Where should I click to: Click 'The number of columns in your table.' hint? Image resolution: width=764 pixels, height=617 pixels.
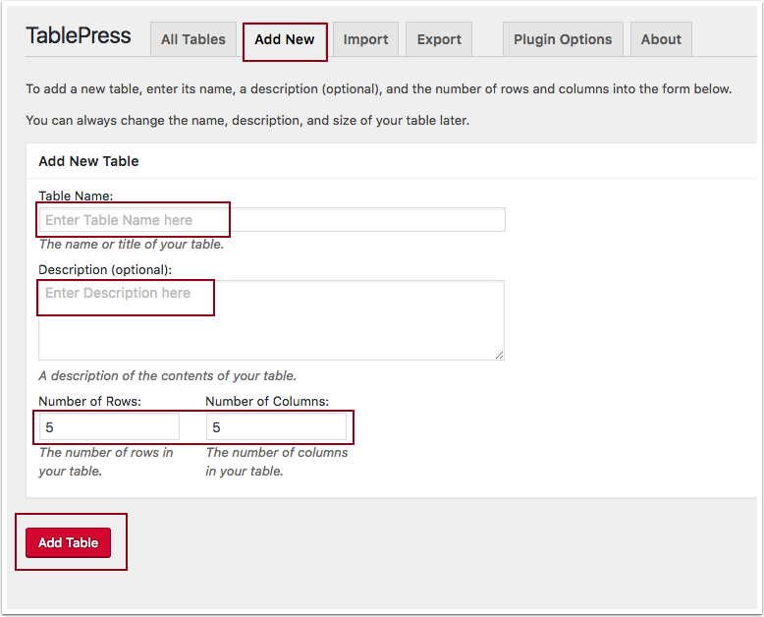pyautogui.click(x=277, y=462)
